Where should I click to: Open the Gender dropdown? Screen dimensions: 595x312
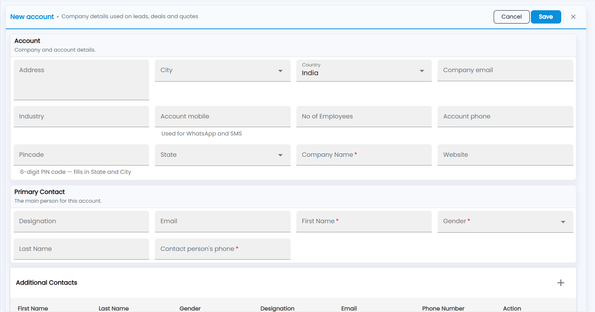coord(505,222)
